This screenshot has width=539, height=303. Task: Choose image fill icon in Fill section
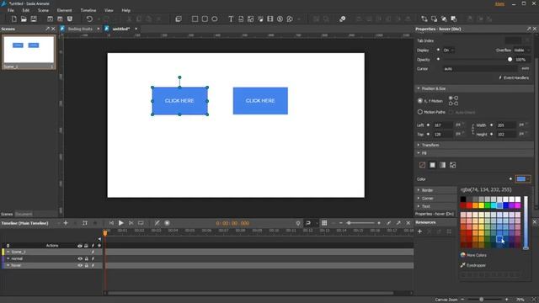click(x=453, y=165)
